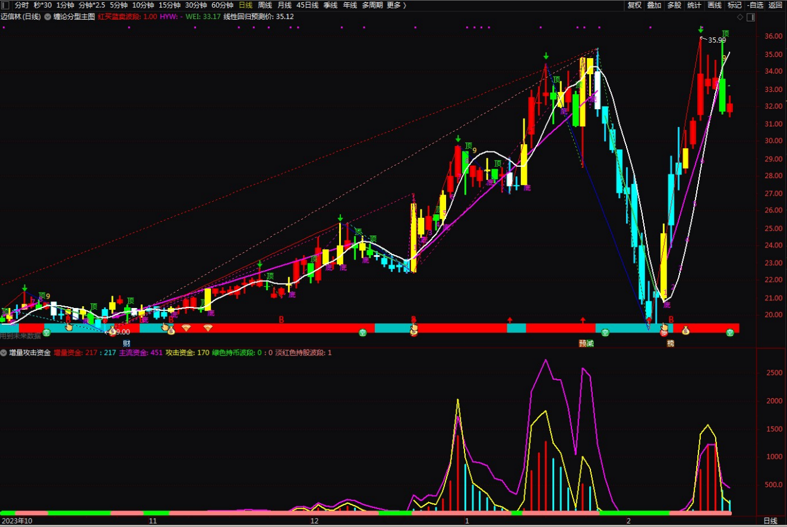Select the 15分钟 period tab
Image resolution: width=787 pixels, height=527 pixels.
pyautogui.click(x=170, y=5)
